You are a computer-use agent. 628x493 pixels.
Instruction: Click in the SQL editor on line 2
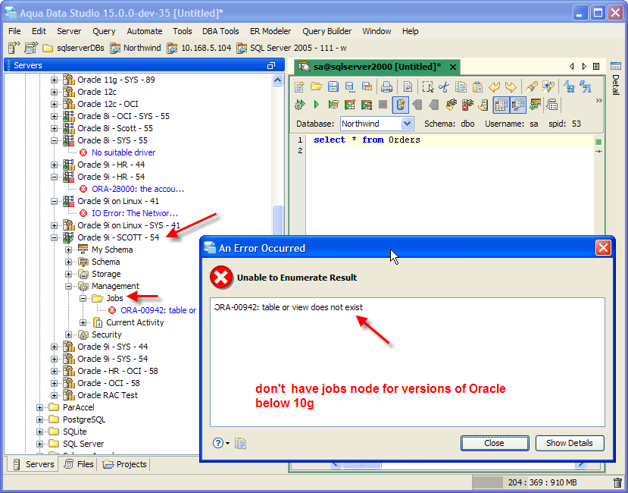448,151
